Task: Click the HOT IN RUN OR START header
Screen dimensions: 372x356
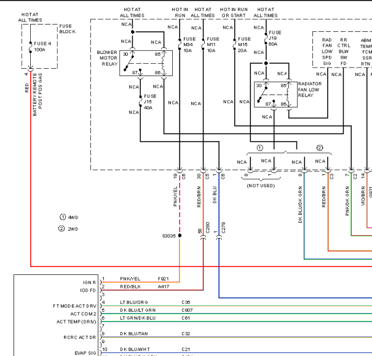Action: click(x=234, y=12)
